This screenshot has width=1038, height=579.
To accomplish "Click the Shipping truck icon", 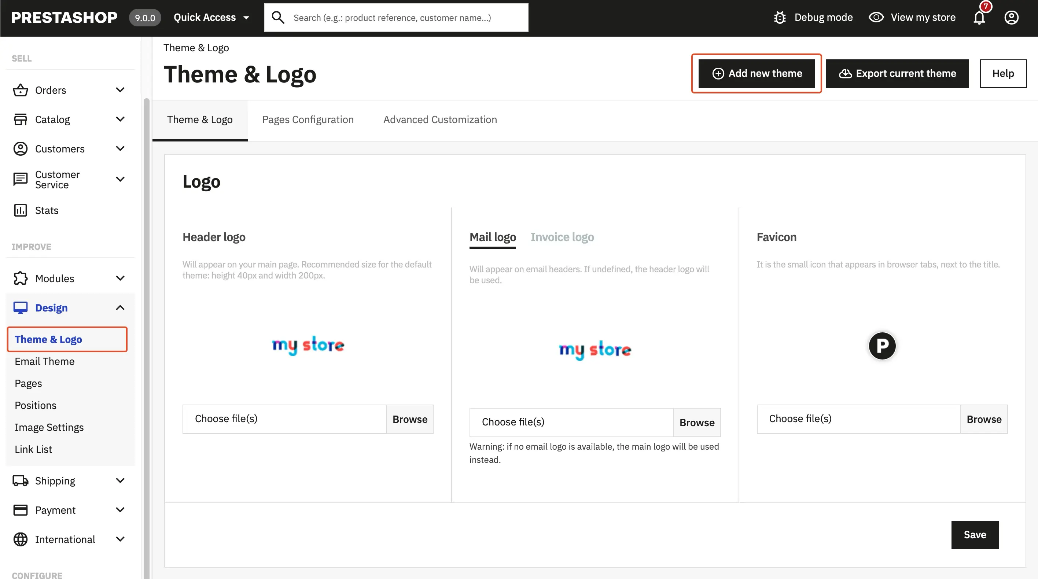I will [21, 481].
